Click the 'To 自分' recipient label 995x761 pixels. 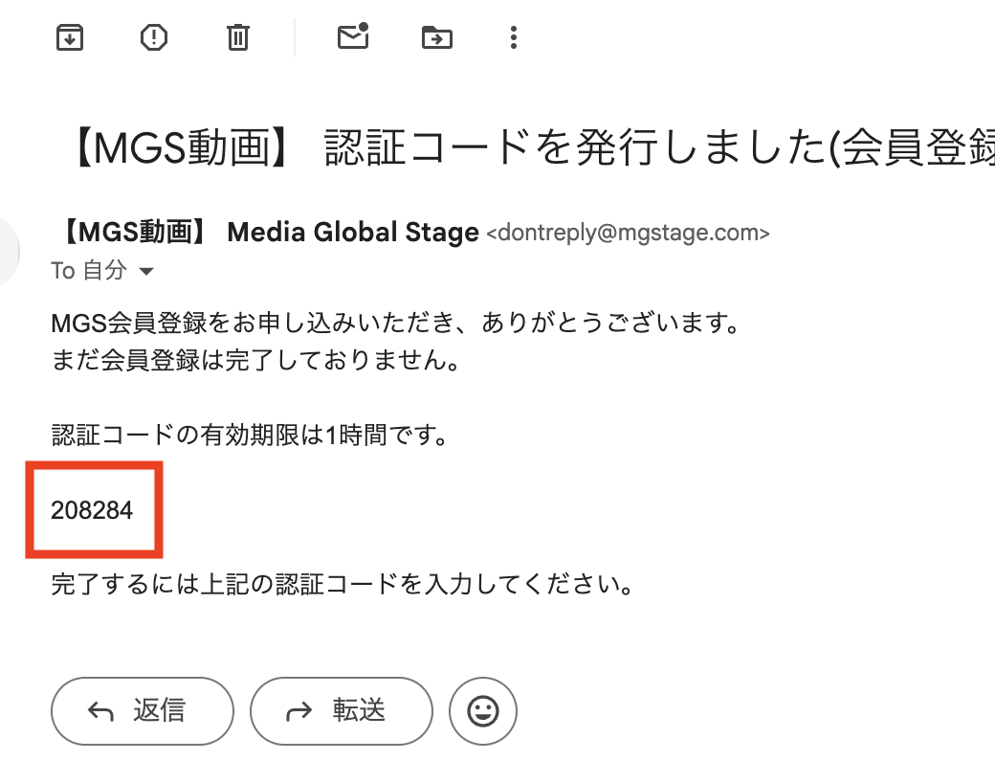[x=88, y=271]
